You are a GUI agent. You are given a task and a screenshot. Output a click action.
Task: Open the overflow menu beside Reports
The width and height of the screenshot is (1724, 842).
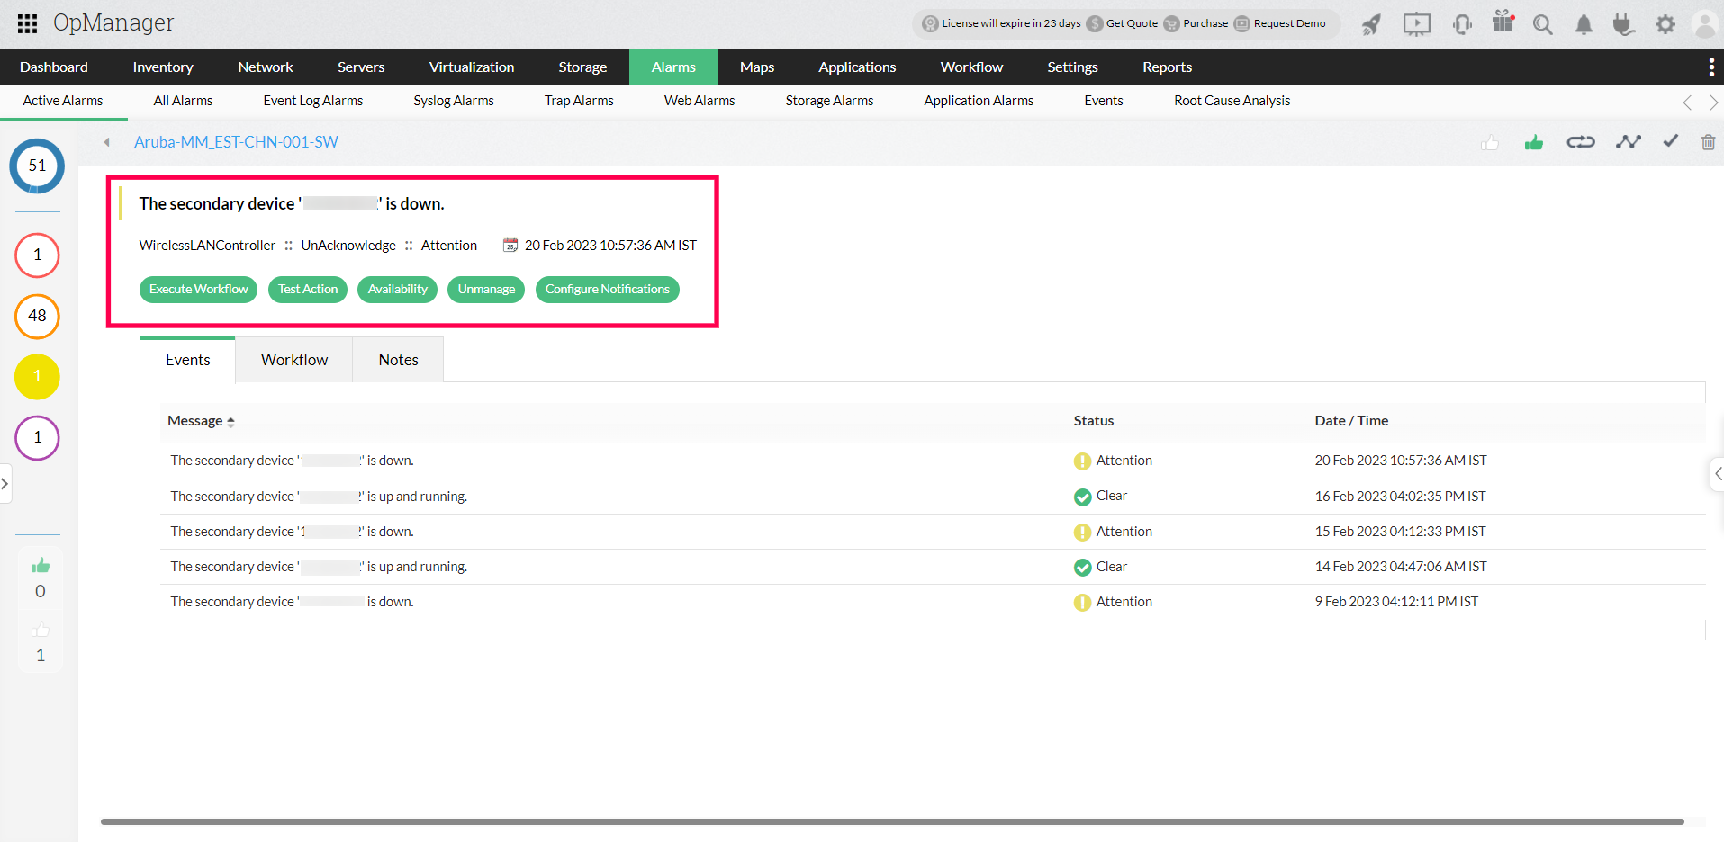click(1711, 67)
